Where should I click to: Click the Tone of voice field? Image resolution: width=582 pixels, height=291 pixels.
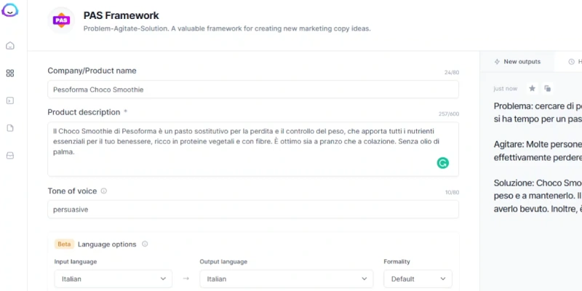[253, 210]
